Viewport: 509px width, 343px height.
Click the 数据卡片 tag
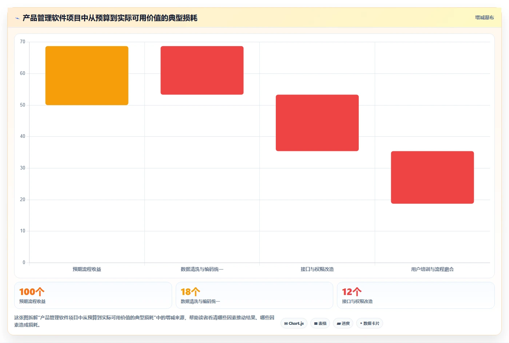(370, 323)
